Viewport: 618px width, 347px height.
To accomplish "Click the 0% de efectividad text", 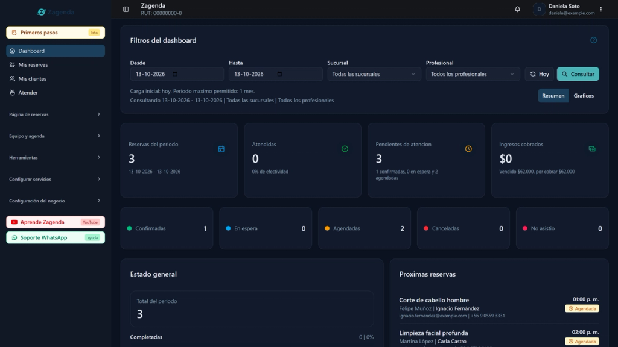I will pyautogui.click(x=270, y=172).
